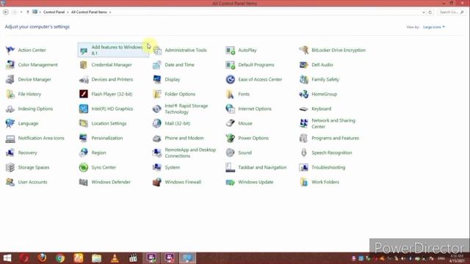The image size is (470, 264).
Task: Open Add features to Windows 8.1 link
Action: tap(117, 50)
